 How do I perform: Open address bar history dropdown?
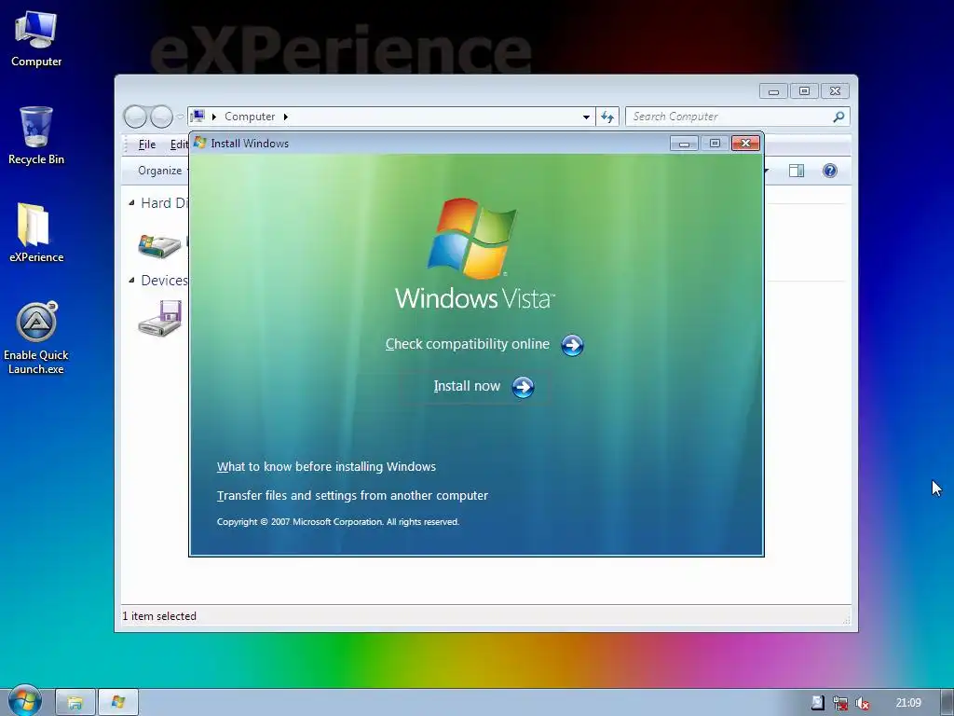coord(586,117)
